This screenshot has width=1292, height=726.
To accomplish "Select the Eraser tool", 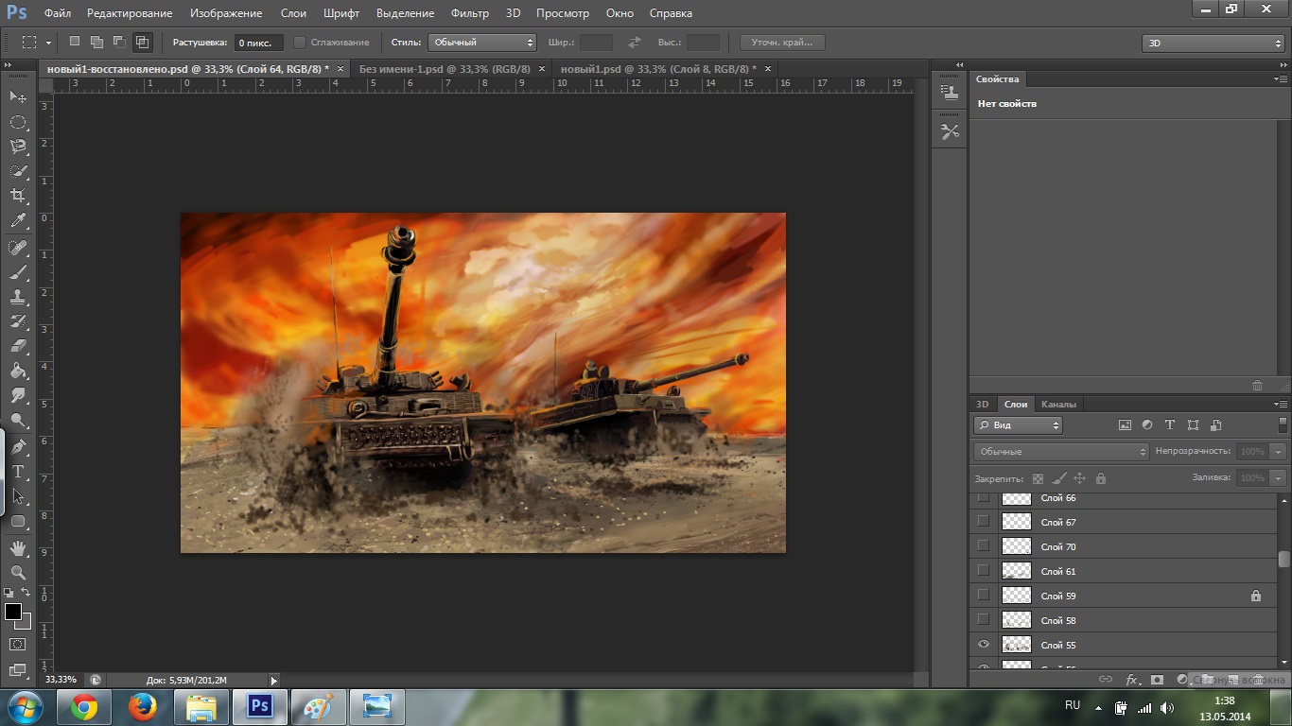I will (x=18, y=346).
